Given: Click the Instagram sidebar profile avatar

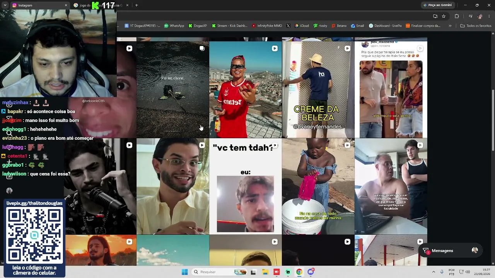Looking at the screenshot, I should 9,190.
